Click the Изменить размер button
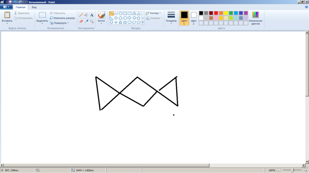 (x=62, y=18)
